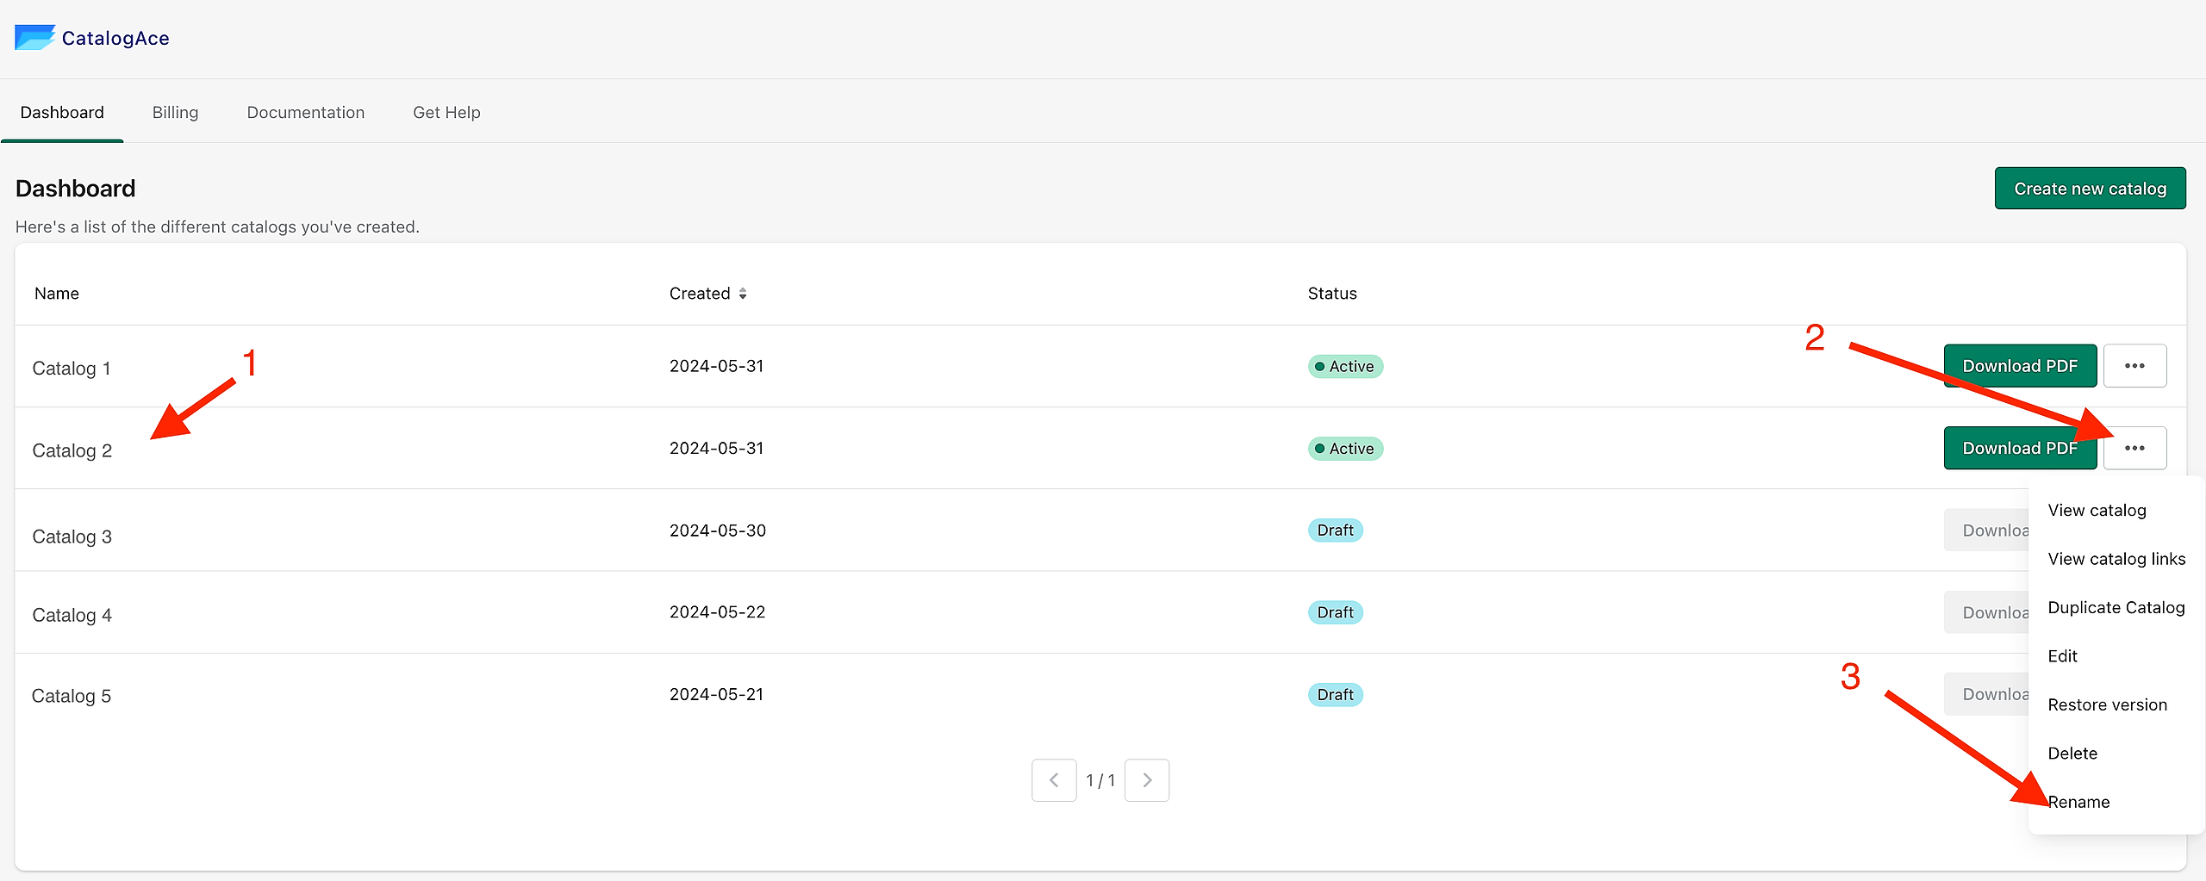
Task: Switch to the Billing tab
Action: click(x=175, y=113)
